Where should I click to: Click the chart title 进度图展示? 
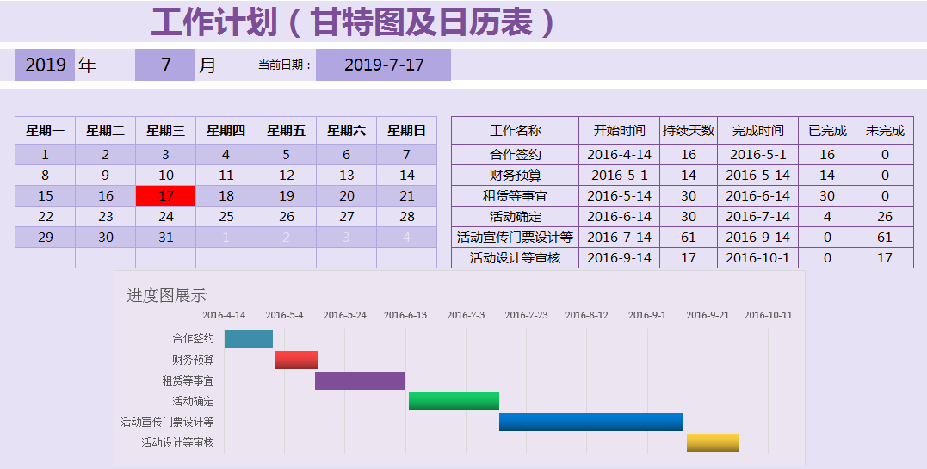click(166, 295)
